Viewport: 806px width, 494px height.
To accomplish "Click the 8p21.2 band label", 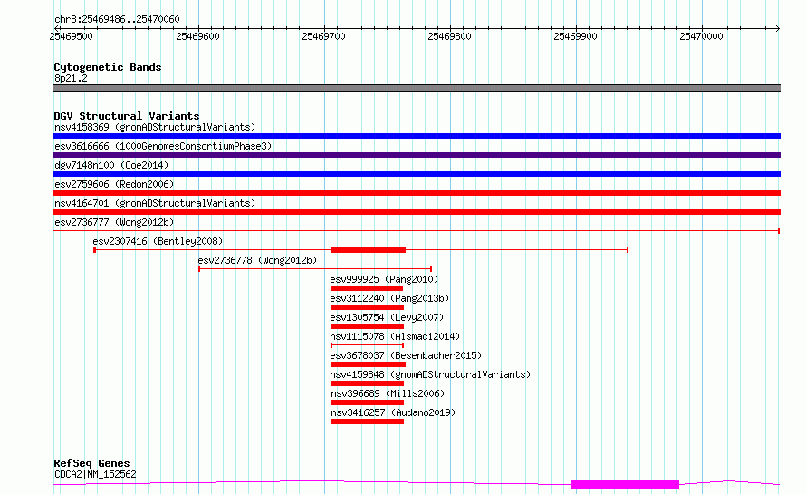I will tap(71, 78).
